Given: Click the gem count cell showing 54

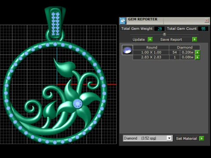Looking at the screenshot, I should 175,52.
